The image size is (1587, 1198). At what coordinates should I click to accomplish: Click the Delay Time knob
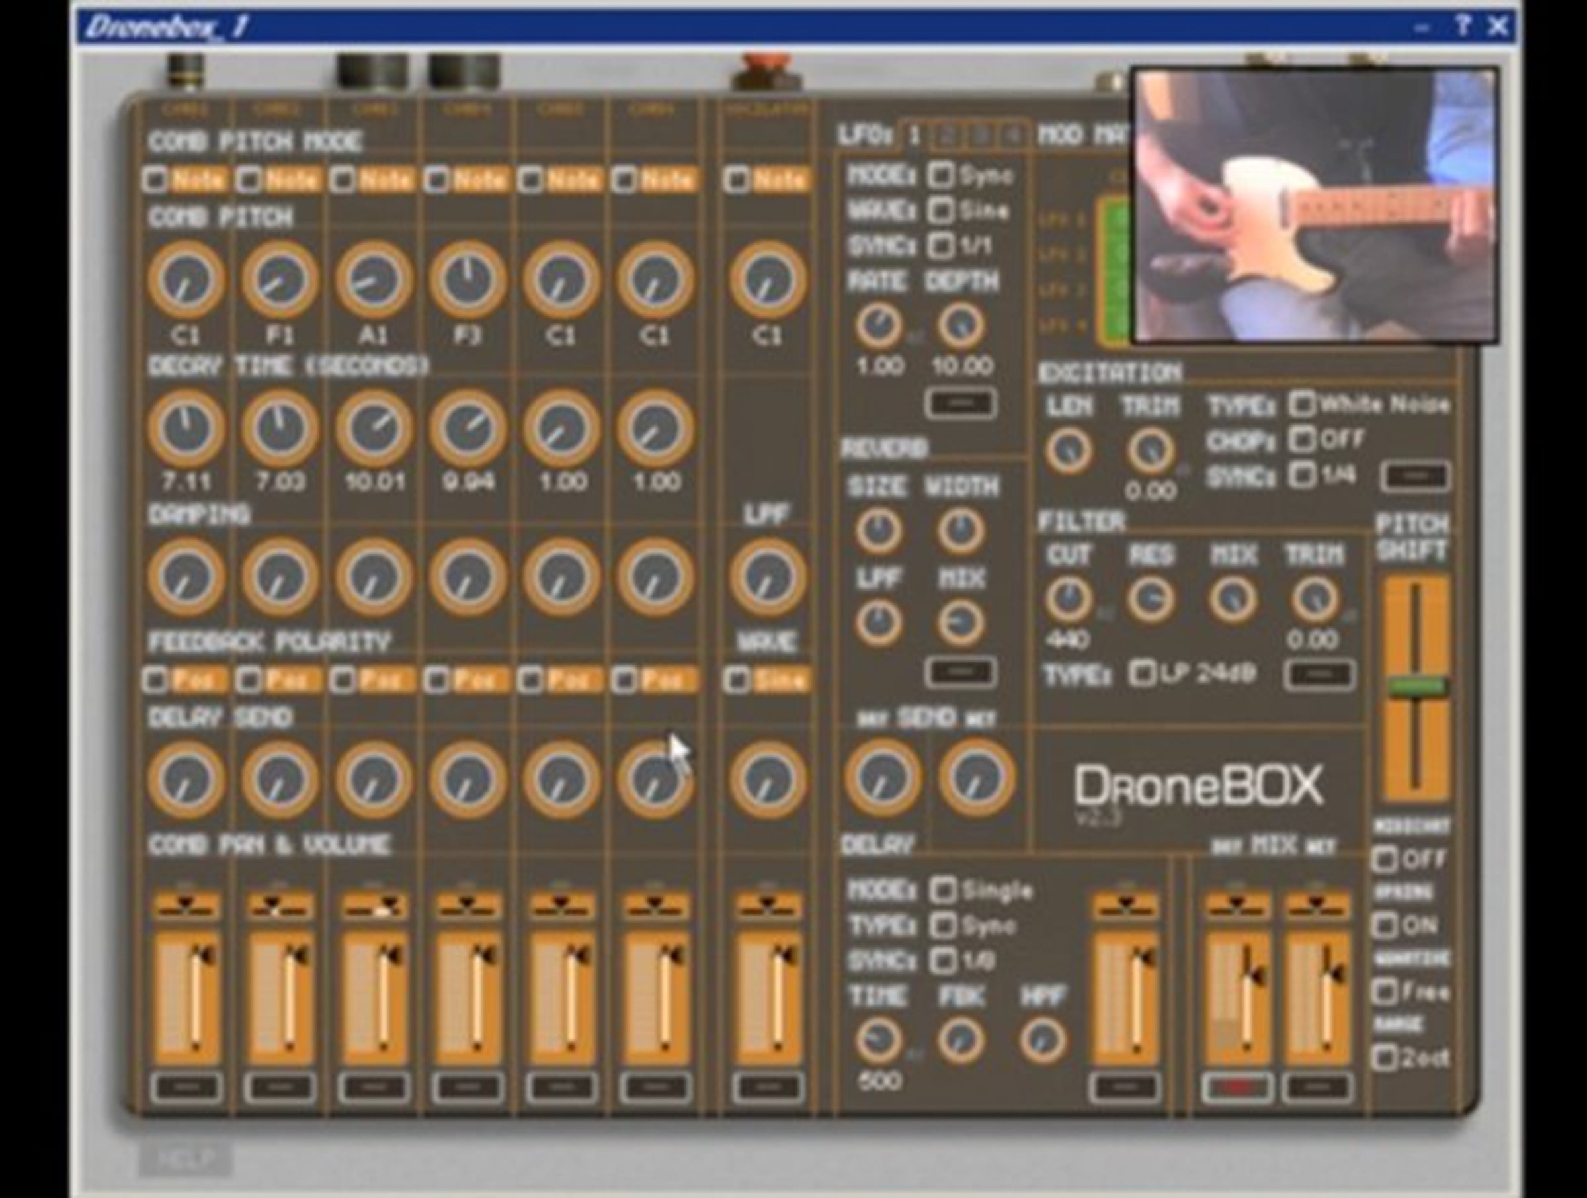[879, 1040]
